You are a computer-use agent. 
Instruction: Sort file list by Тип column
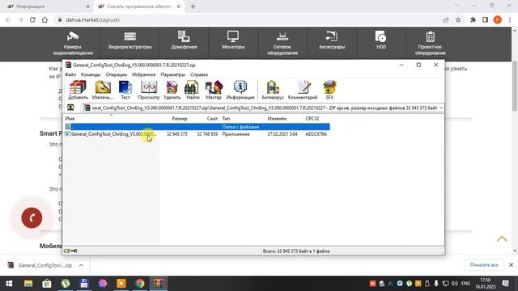pyautogui.click(x=243, y=119)
